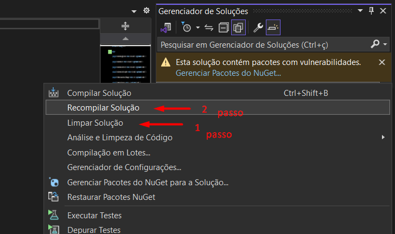Image resolution: width=395 pixels, height=234 pixels.
Task: Open Gerenciador de Soluções window options dropdown
Action: coord(360,11)
